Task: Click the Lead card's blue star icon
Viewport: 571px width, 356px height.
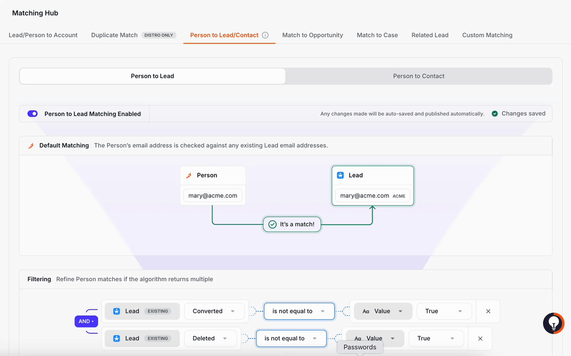Action: pyautogui.click(x=340, y=175)
